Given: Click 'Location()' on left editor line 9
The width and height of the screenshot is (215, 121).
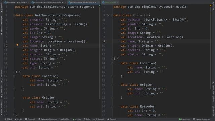Looking at the screenshot, I should [x=76, y=41].
